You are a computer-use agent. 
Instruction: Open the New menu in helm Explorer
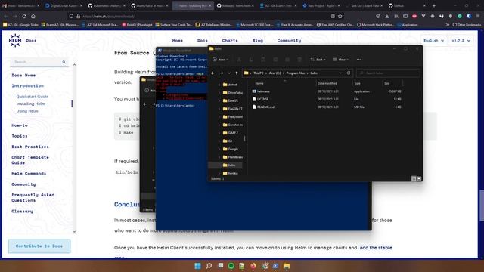[220, 60]
